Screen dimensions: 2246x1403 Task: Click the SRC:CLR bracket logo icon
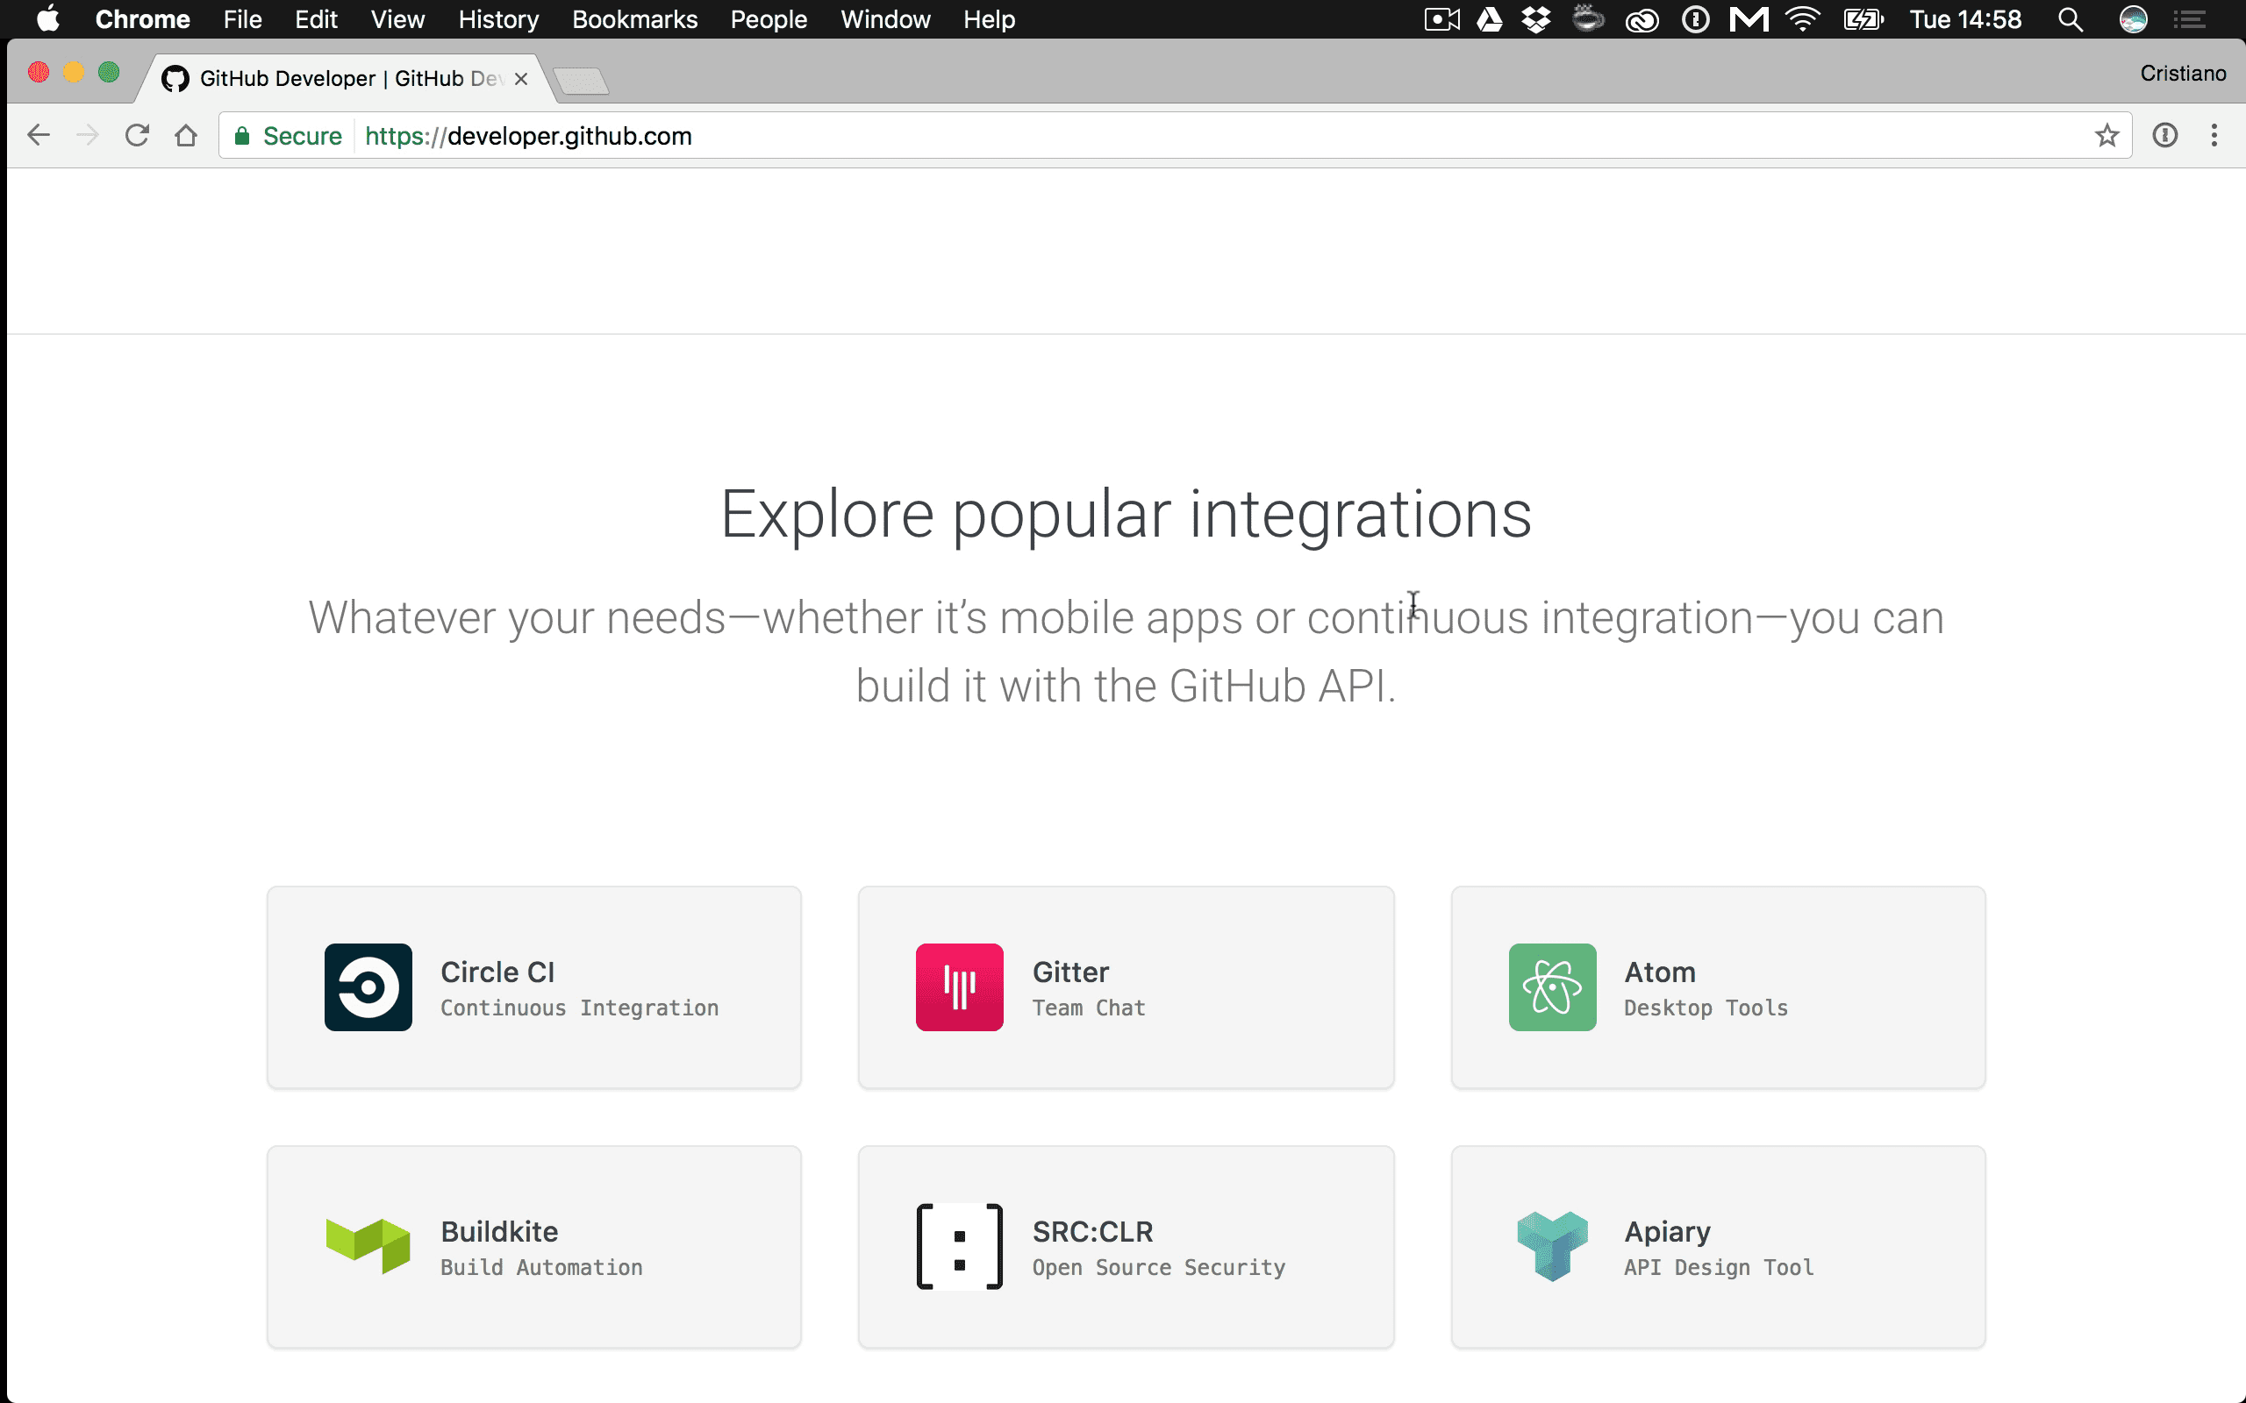(959, 1246)
